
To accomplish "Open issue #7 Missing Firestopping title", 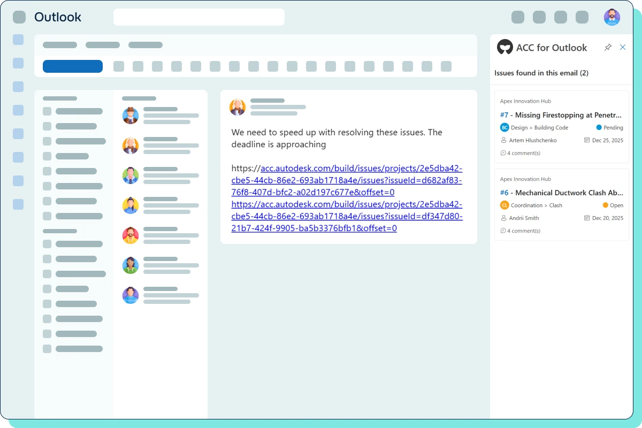I will coord(561,115).
